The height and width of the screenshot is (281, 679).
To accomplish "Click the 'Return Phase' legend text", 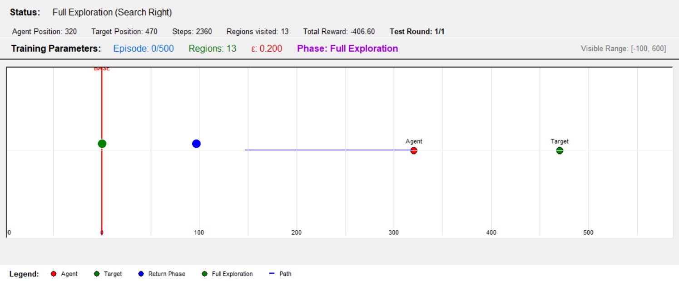I will coord(167,274).
